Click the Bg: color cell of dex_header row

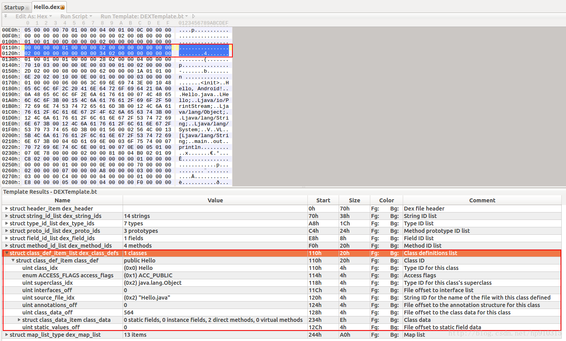click(394, 209)
